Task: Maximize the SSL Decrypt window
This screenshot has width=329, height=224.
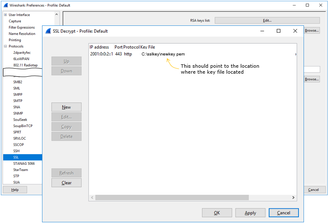Action: pyautogui.click(x=278, y=31)
